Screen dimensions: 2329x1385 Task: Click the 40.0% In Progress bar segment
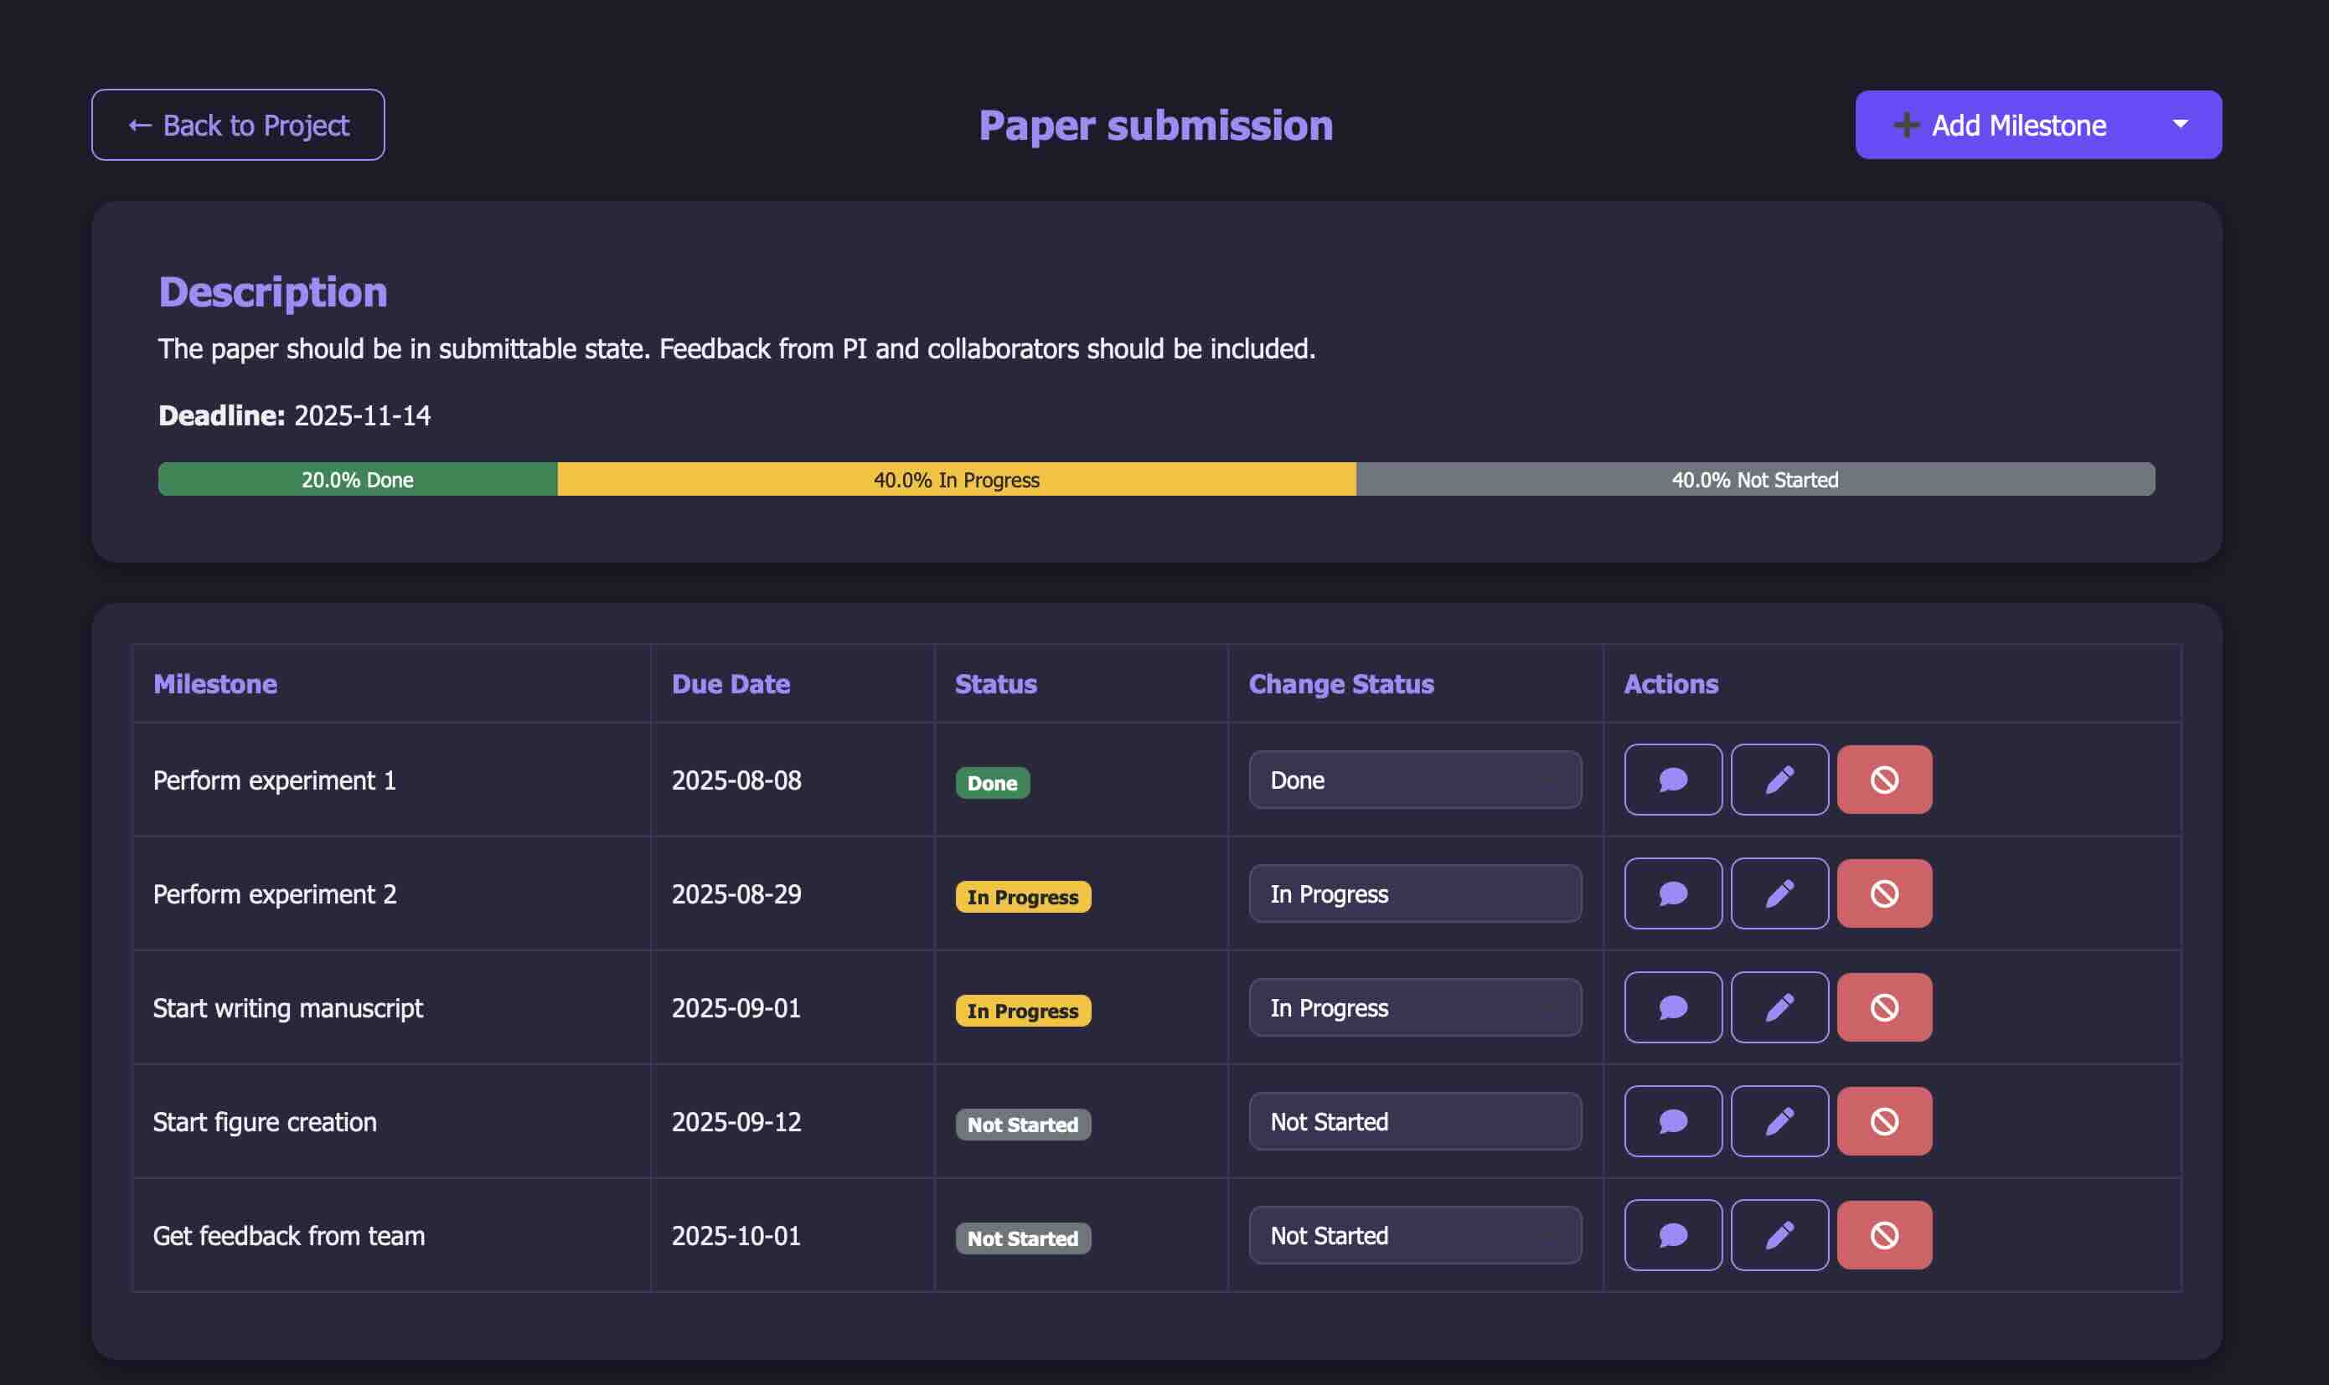(x=957, y=479)
